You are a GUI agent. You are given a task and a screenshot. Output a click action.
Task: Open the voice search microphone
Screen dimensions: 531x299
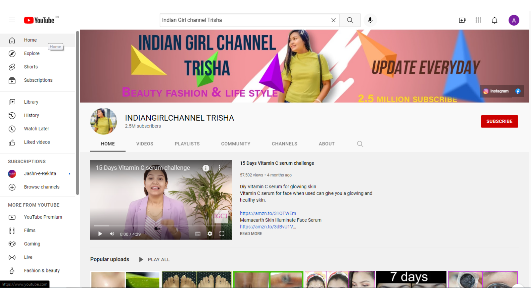tap(370, 20)
